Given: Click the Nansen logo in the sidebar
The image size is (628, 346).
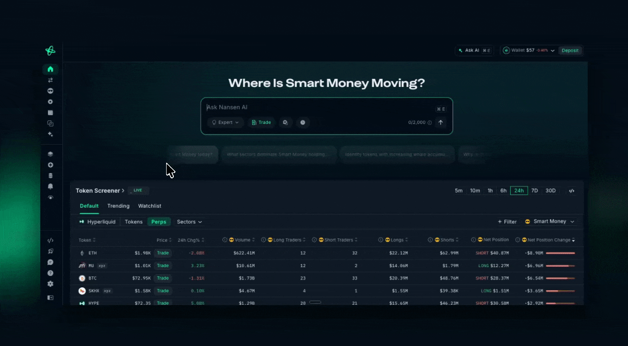Looking at the screenshot, I should pyautogui.click(x=50, y=50).
